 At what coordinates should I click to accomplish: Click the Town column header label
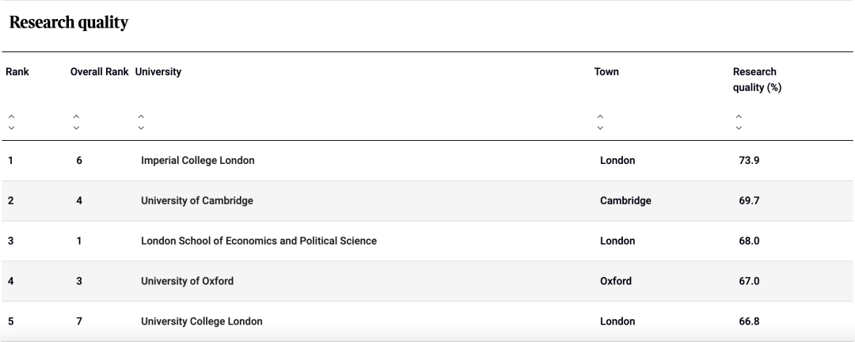point(606,71)
